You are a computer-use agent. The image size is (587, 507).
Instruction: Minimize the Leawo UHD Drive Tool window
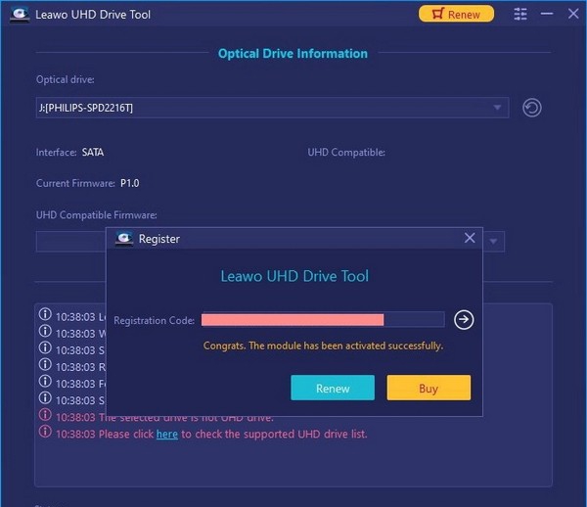[x=547, y=14]
